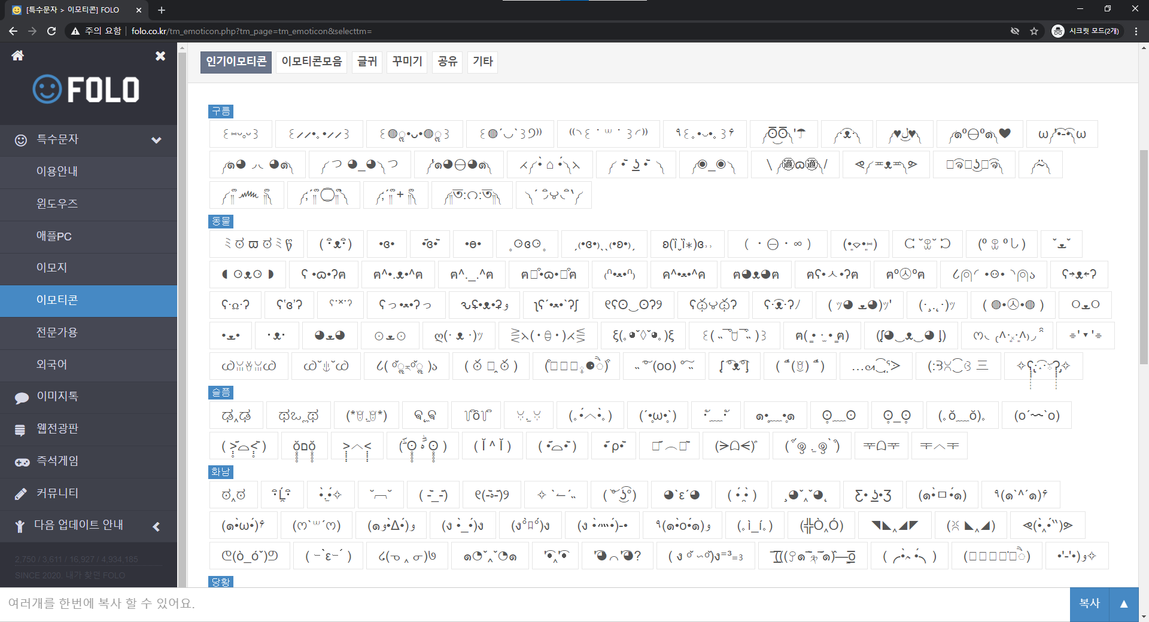The image size is (1149, 622).
Task: Open Chrome three-dot menu
Action: 1136,31
